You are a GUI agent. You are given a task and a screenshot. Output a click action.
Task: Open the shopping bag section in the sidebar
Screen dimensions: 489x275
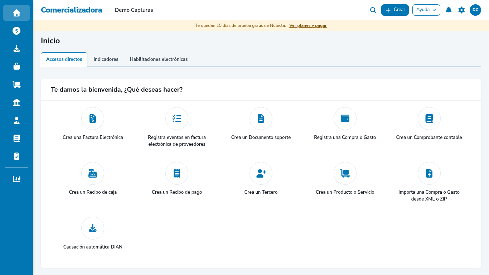(16, 67)
